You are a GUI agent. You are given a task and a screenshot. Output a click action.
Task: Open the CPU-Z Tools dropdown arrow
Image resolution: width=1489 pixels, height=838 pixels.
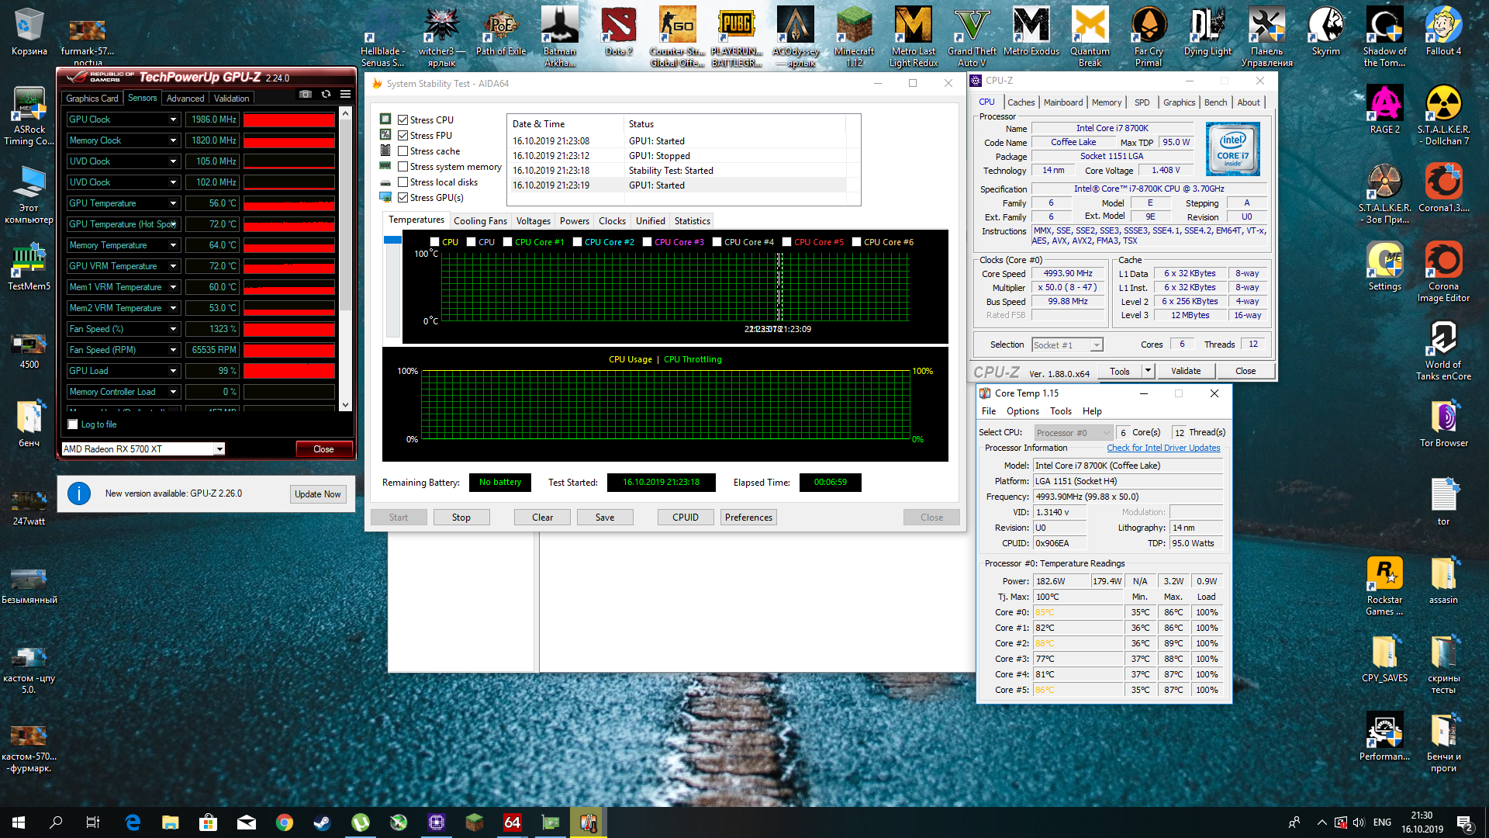click(x=1148, y=371)
